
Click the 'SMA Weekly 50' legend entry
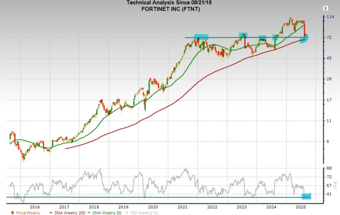coord(105,213)
